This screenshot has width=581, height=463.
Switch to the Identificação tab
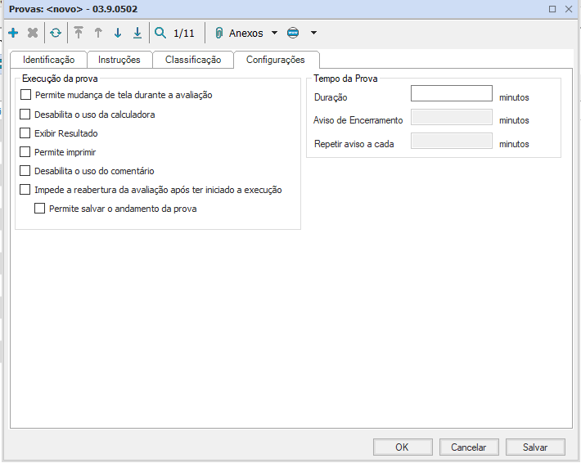click(48, 60)
